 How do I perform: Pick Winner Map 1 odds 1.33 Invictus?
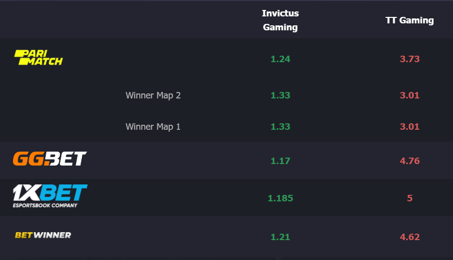(x=280, y=126)
